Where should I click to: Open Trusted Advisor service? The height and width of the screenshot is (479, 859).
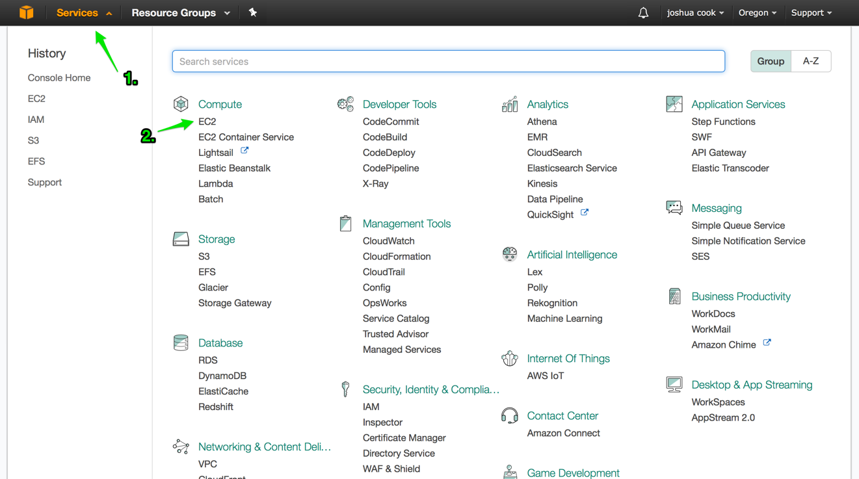pyautogui.click(x=395, y=334)
